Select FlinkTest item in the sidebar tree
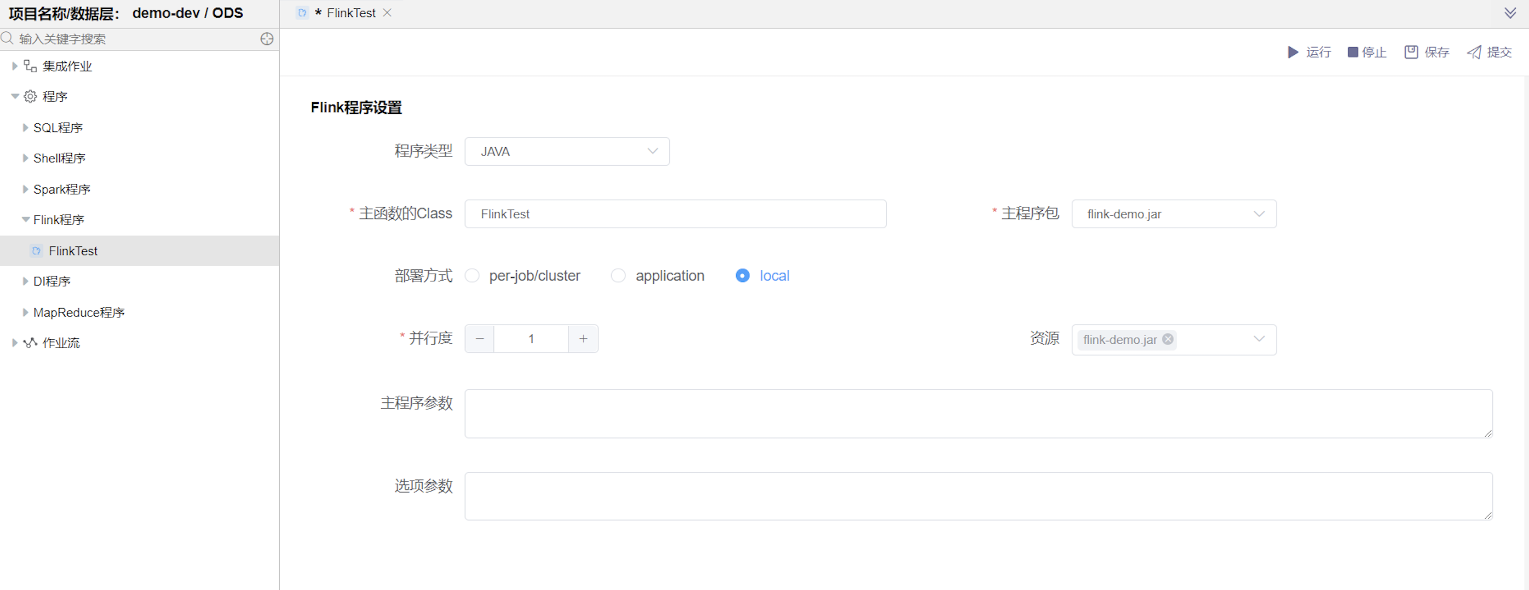1529x590 pixels. (73, 251)
